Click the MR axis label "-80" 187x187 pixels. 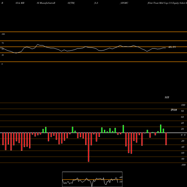pos(183,159)
